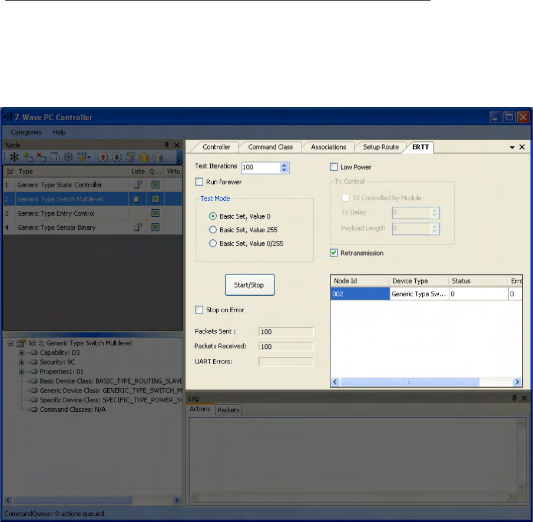The width and height of the screenshot is (533, 522).
Task: Click the remove node icon with red X
Action: click(41, 157)
